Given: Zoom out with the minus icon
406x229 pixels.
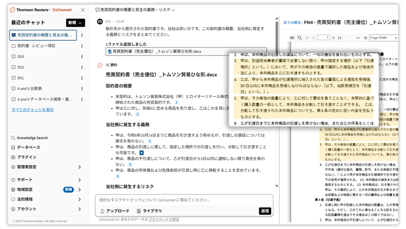Looking at the screenshot, I should (358, 38).
